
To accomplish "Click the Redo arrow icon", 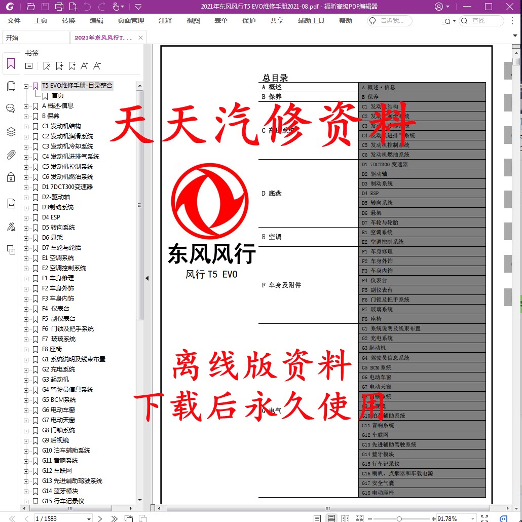I will tap(101, 6).
